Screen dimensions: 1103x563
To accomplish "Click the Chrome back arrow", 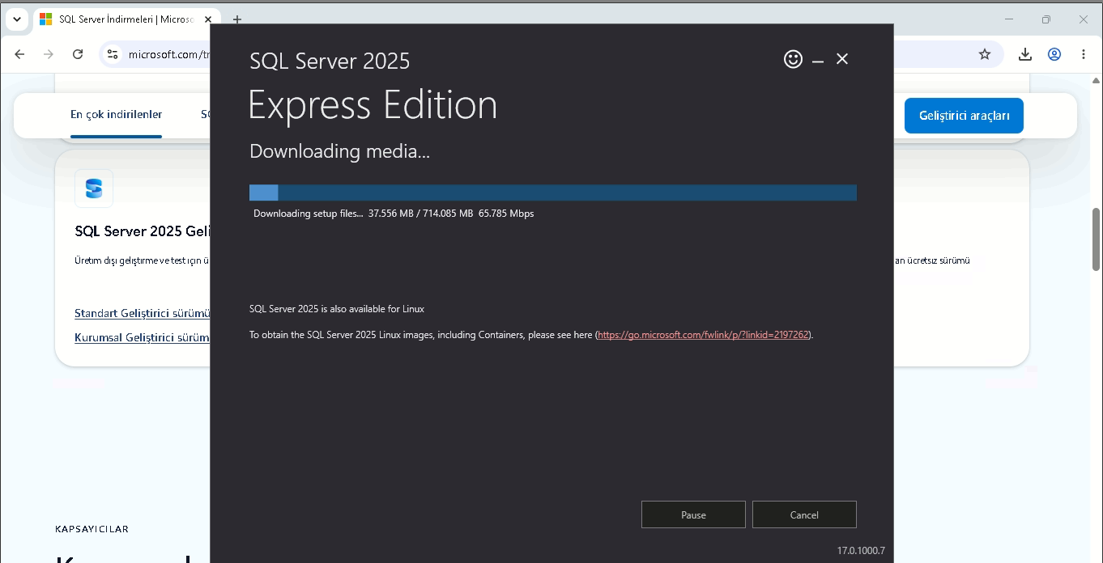I will 20,54.
